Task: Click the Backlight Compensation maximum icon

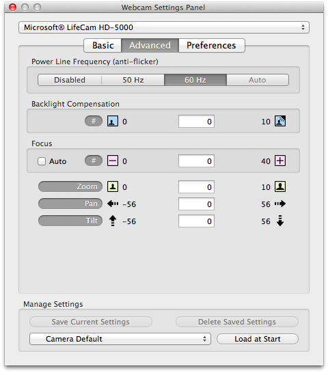Action: 280,121
